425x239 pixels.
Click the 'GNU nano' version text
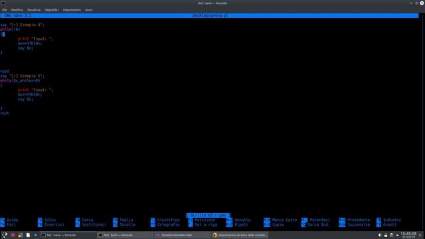(18, 15)
